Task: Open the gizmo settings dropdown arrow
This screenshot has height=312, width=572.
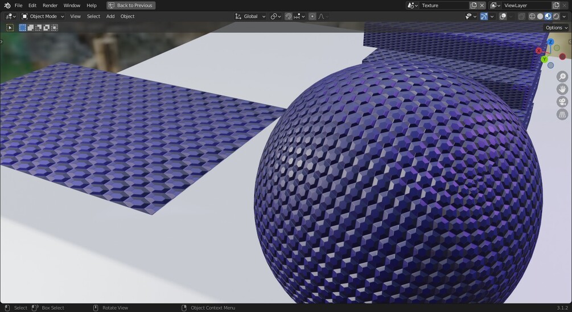Action: (x=492, y=17)
